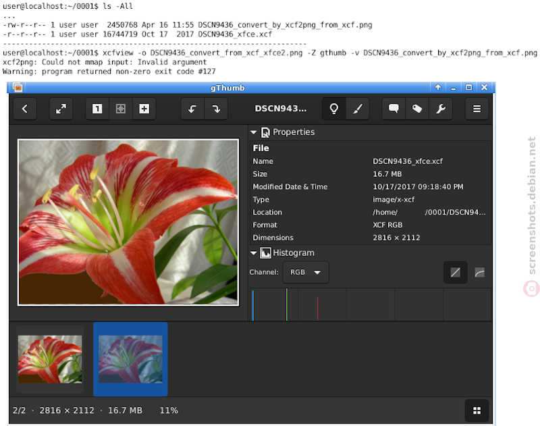Click the Location path value
The height and width of the screenshot is (426, 540).
click(x=429, y=212)
